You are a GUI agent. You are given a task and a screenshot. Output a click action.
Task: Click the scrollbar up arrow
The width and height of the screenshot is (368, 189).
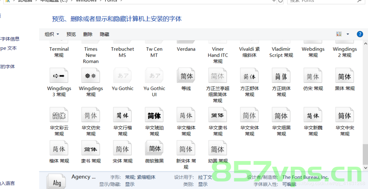point(365,43)
